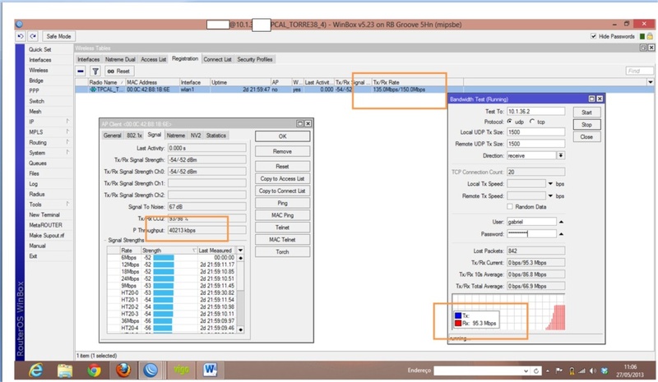Expand the Routing submenu in the sidebar
The image size is (658, 382).
coord(67,142)
